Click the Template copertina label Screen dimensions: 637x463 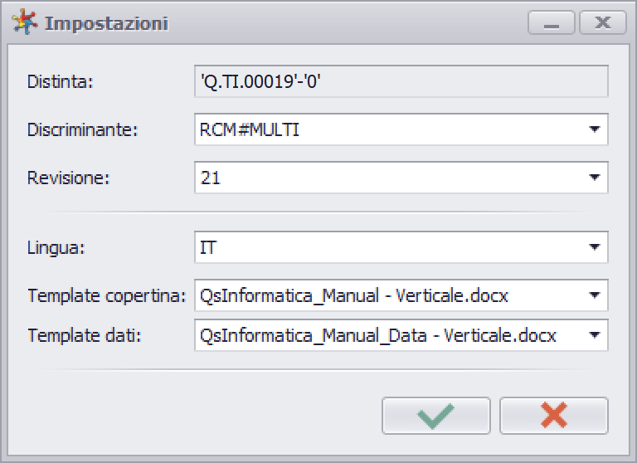107,295
